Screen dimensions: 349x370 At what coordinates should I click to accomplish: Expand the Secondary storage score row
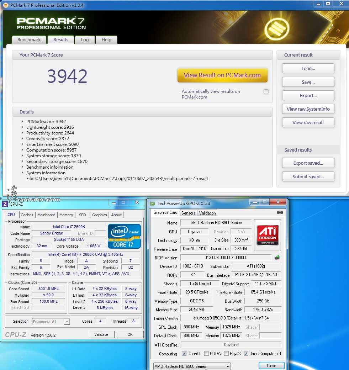(22, 161)
